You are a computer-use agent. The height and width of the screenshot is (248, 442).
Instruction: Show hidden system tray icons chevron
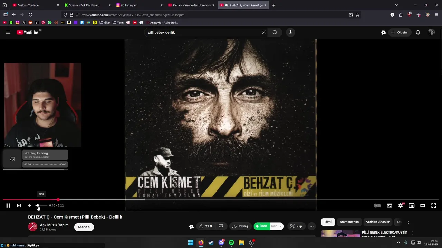tap(398, 242)
